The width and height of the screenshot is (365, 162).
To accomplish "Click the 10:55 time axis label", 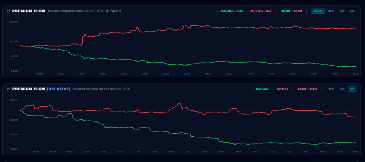I will tap(187, 74).
